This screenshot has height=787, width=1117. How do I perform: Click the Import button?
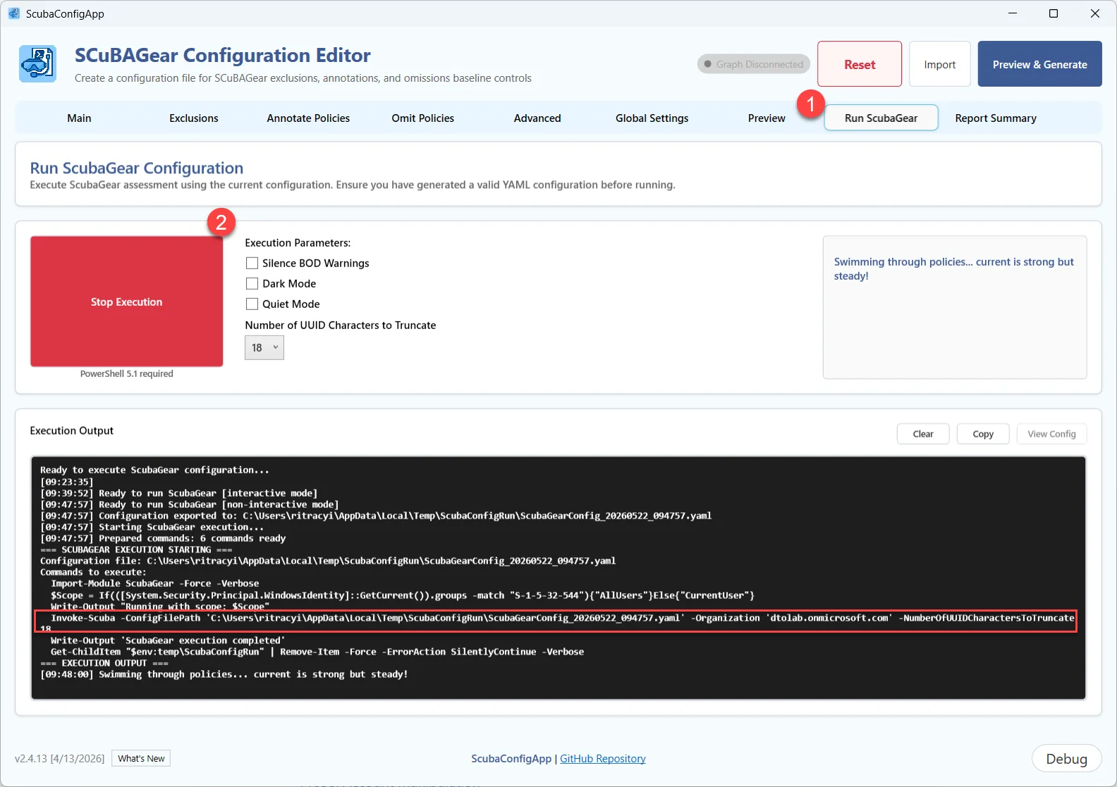click(940, 64)
